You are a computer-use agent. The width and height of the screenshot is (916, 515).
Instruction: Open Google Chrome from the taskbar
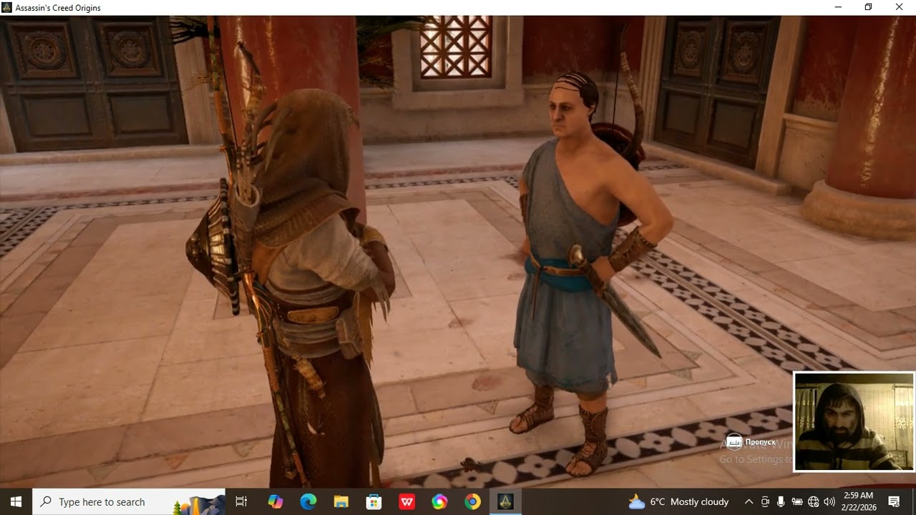coord(472,501)
